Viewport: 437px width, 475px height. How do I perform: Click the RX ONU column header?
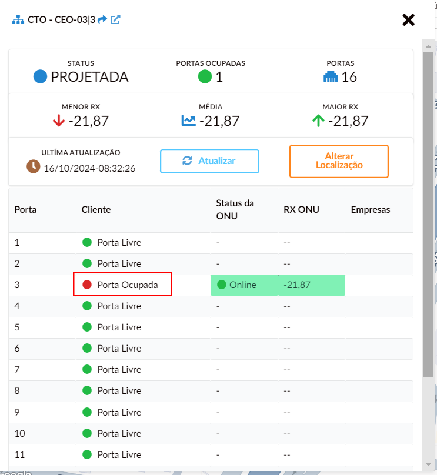coord(301,210)
